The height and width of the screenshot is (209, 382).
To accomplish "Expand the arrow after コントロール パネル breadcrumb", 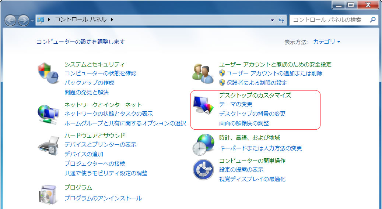I will [112, 20].
